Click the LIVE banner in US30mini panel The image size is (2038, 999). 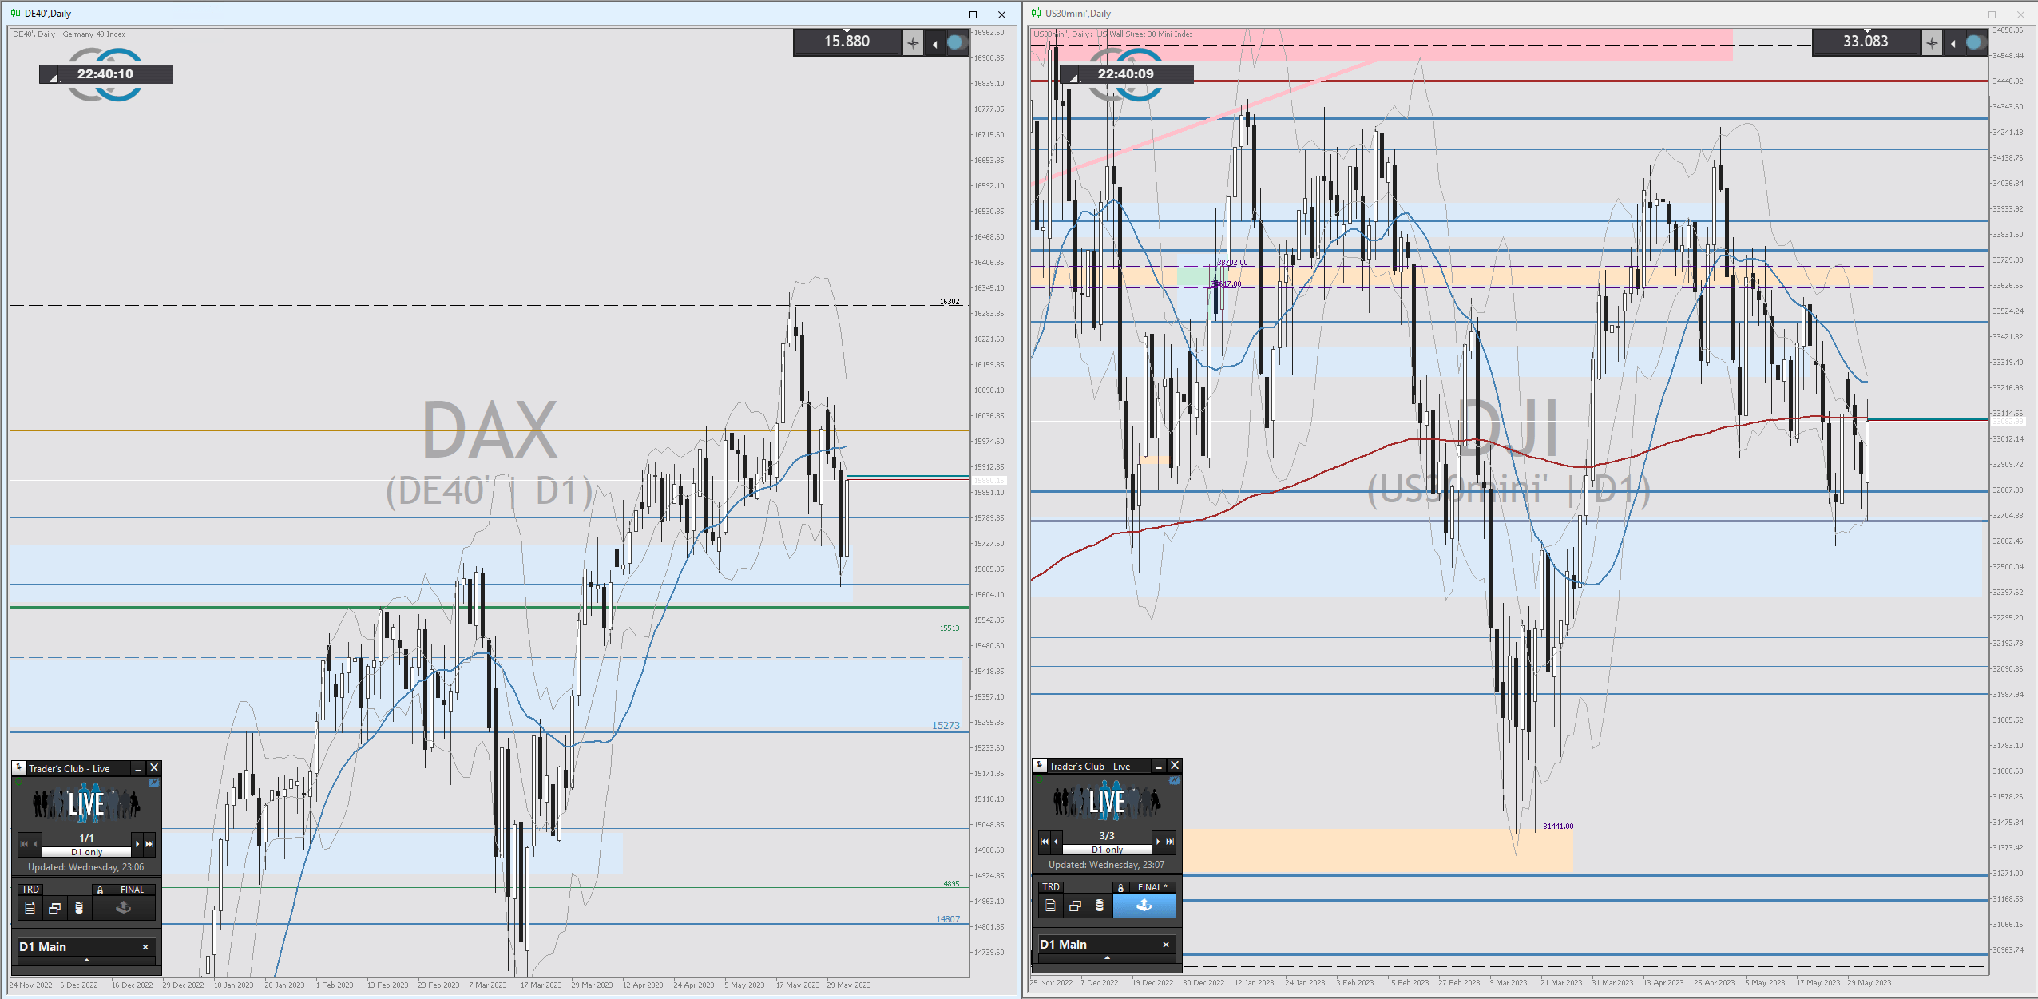[1107, 801]
